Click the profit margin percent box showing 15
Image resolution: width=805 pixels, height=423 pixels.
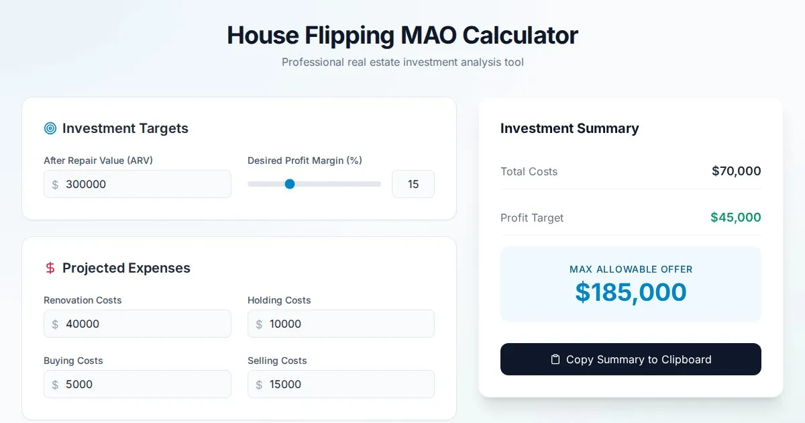tap(413, 184)
